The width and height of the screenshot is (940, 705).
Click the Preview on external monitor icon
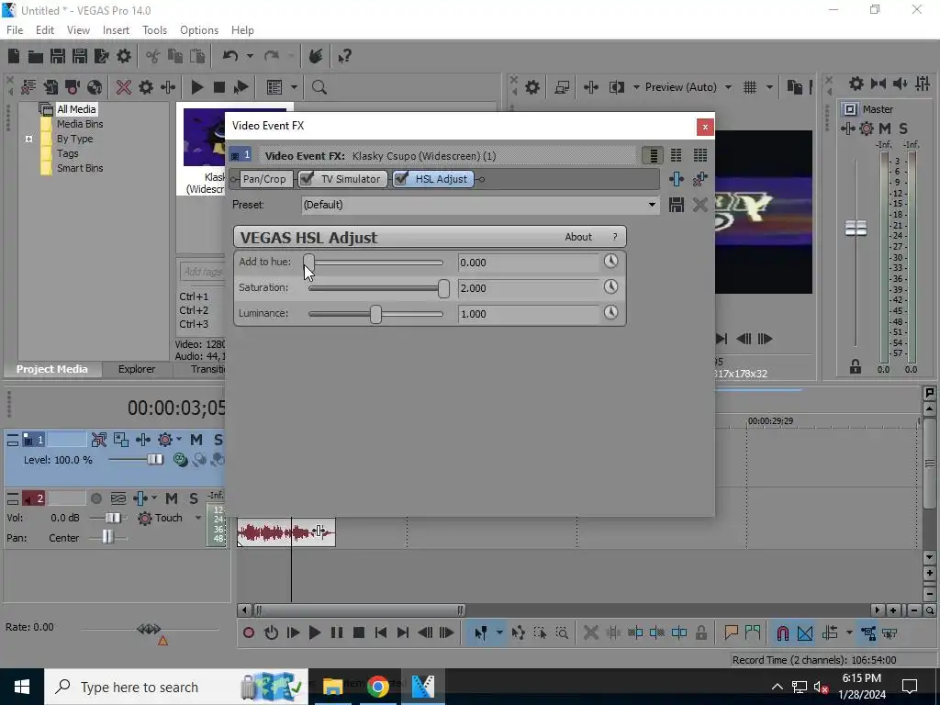point(562,87)
